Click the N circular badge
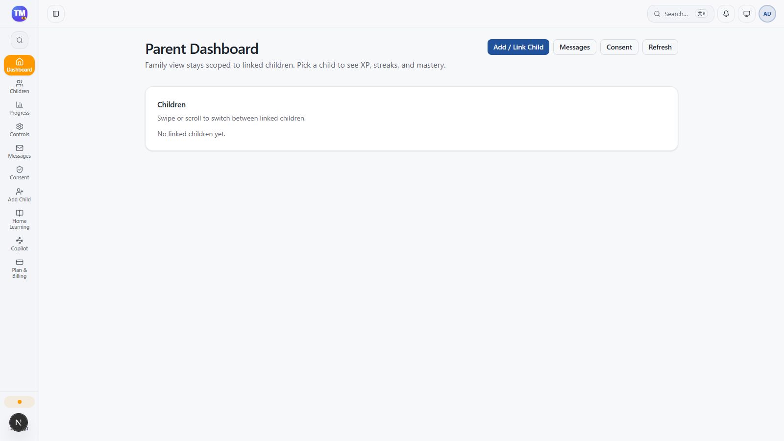784x441 pixels. click(19, 422)
